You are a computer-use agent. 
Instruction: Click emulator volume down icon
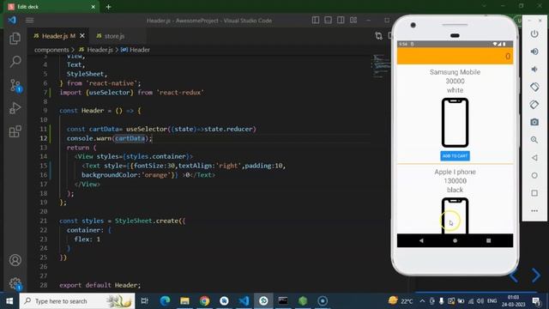[x=534, y=69]
